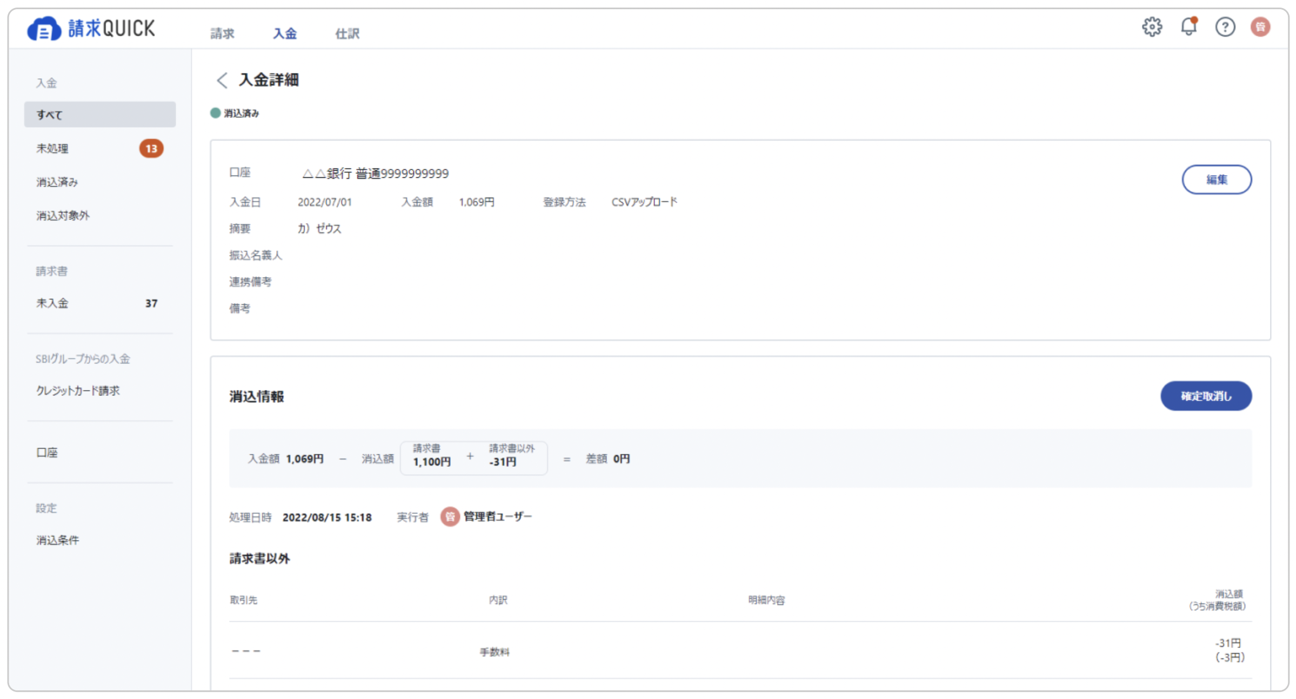Open the help question mark icon
This screenshot has width=1296, height=699.
[1225, 26]
